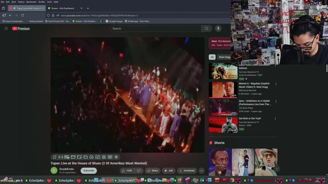
Task: Open options for Warren G Regulate video
Action: click(276, 84)
